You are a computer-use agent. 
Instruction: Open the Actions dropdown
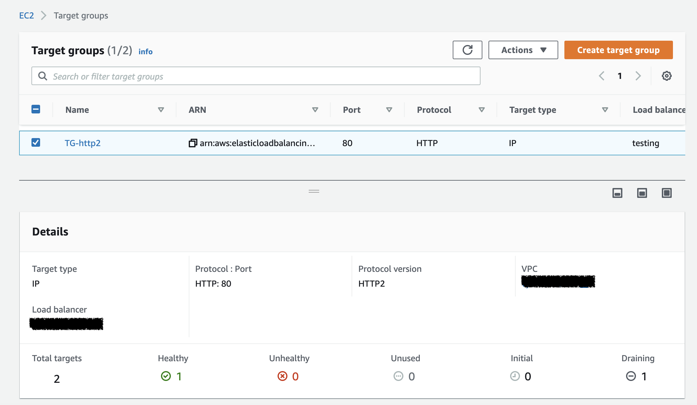(x=523, y=50)
